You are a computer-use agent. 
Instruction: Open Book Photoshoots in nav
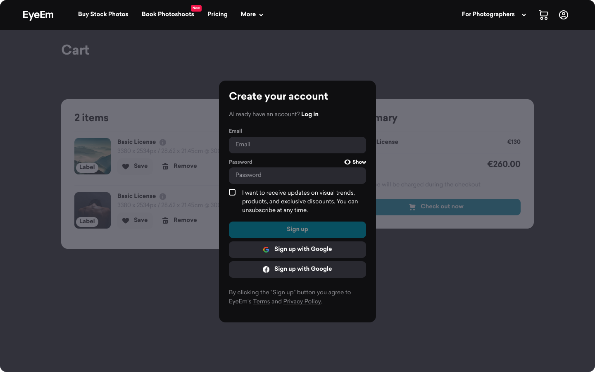(168, 14)
